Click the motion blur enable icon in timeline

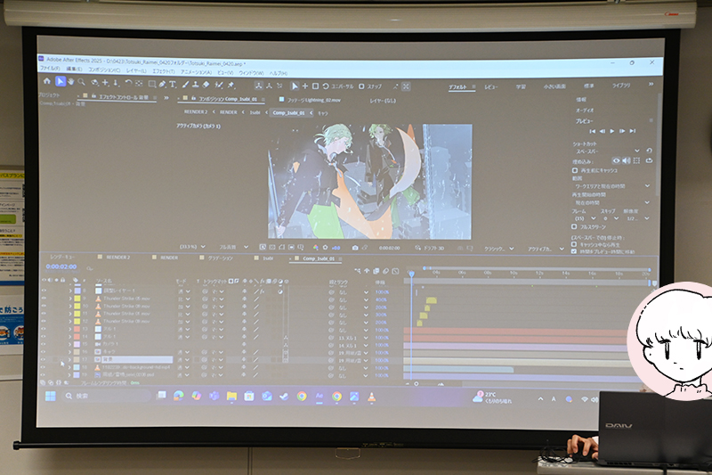tap(385, 271)
